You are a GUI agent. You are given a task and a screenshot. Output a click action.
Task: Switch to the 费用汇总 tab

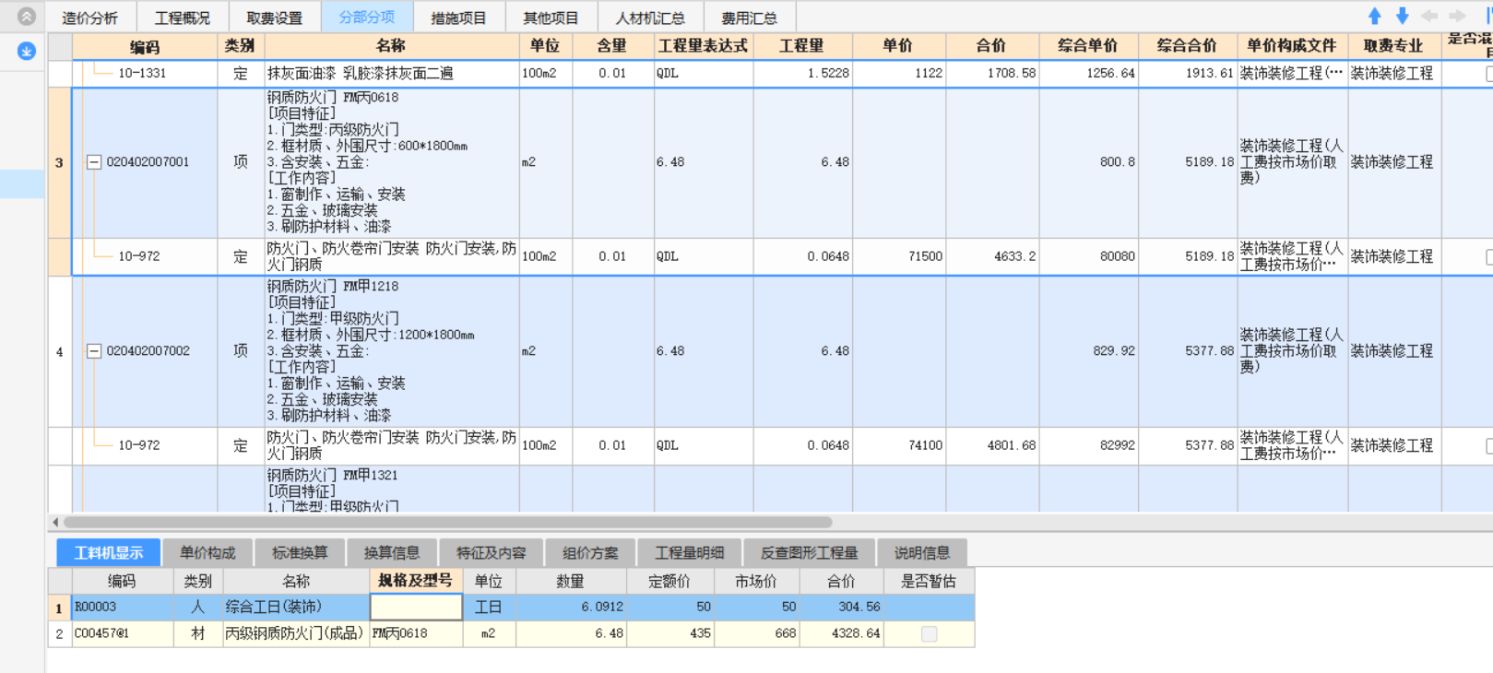(749, 18)
